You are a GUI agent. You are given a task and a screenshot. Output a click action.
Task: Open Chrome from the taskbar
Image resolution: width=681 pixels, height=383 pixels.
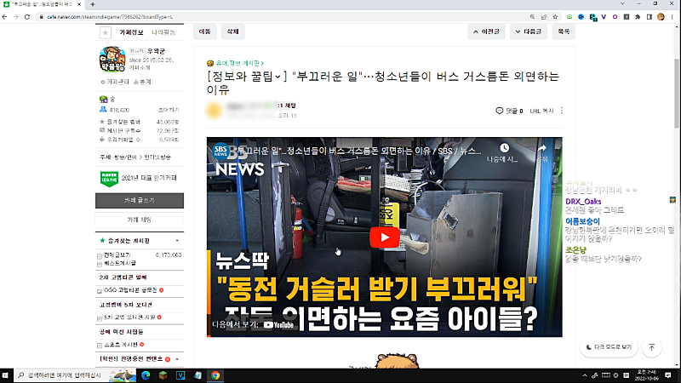point(215,375)
